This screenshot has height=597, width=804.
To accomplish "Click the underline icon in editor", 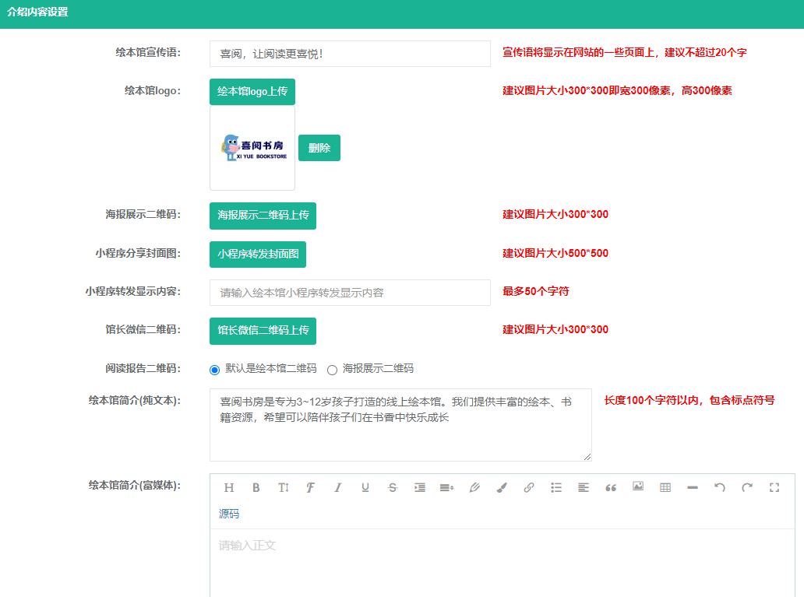I will click(x=365, y=488).
